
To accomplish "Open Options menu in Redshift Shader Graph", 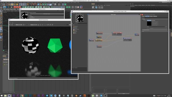I will tap(80, 13).
